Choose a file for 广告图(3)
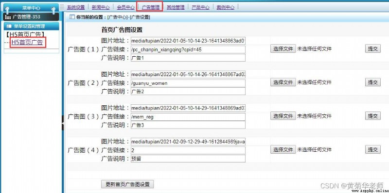The height and width of the screenshot is (193, 389). (283, 116)
